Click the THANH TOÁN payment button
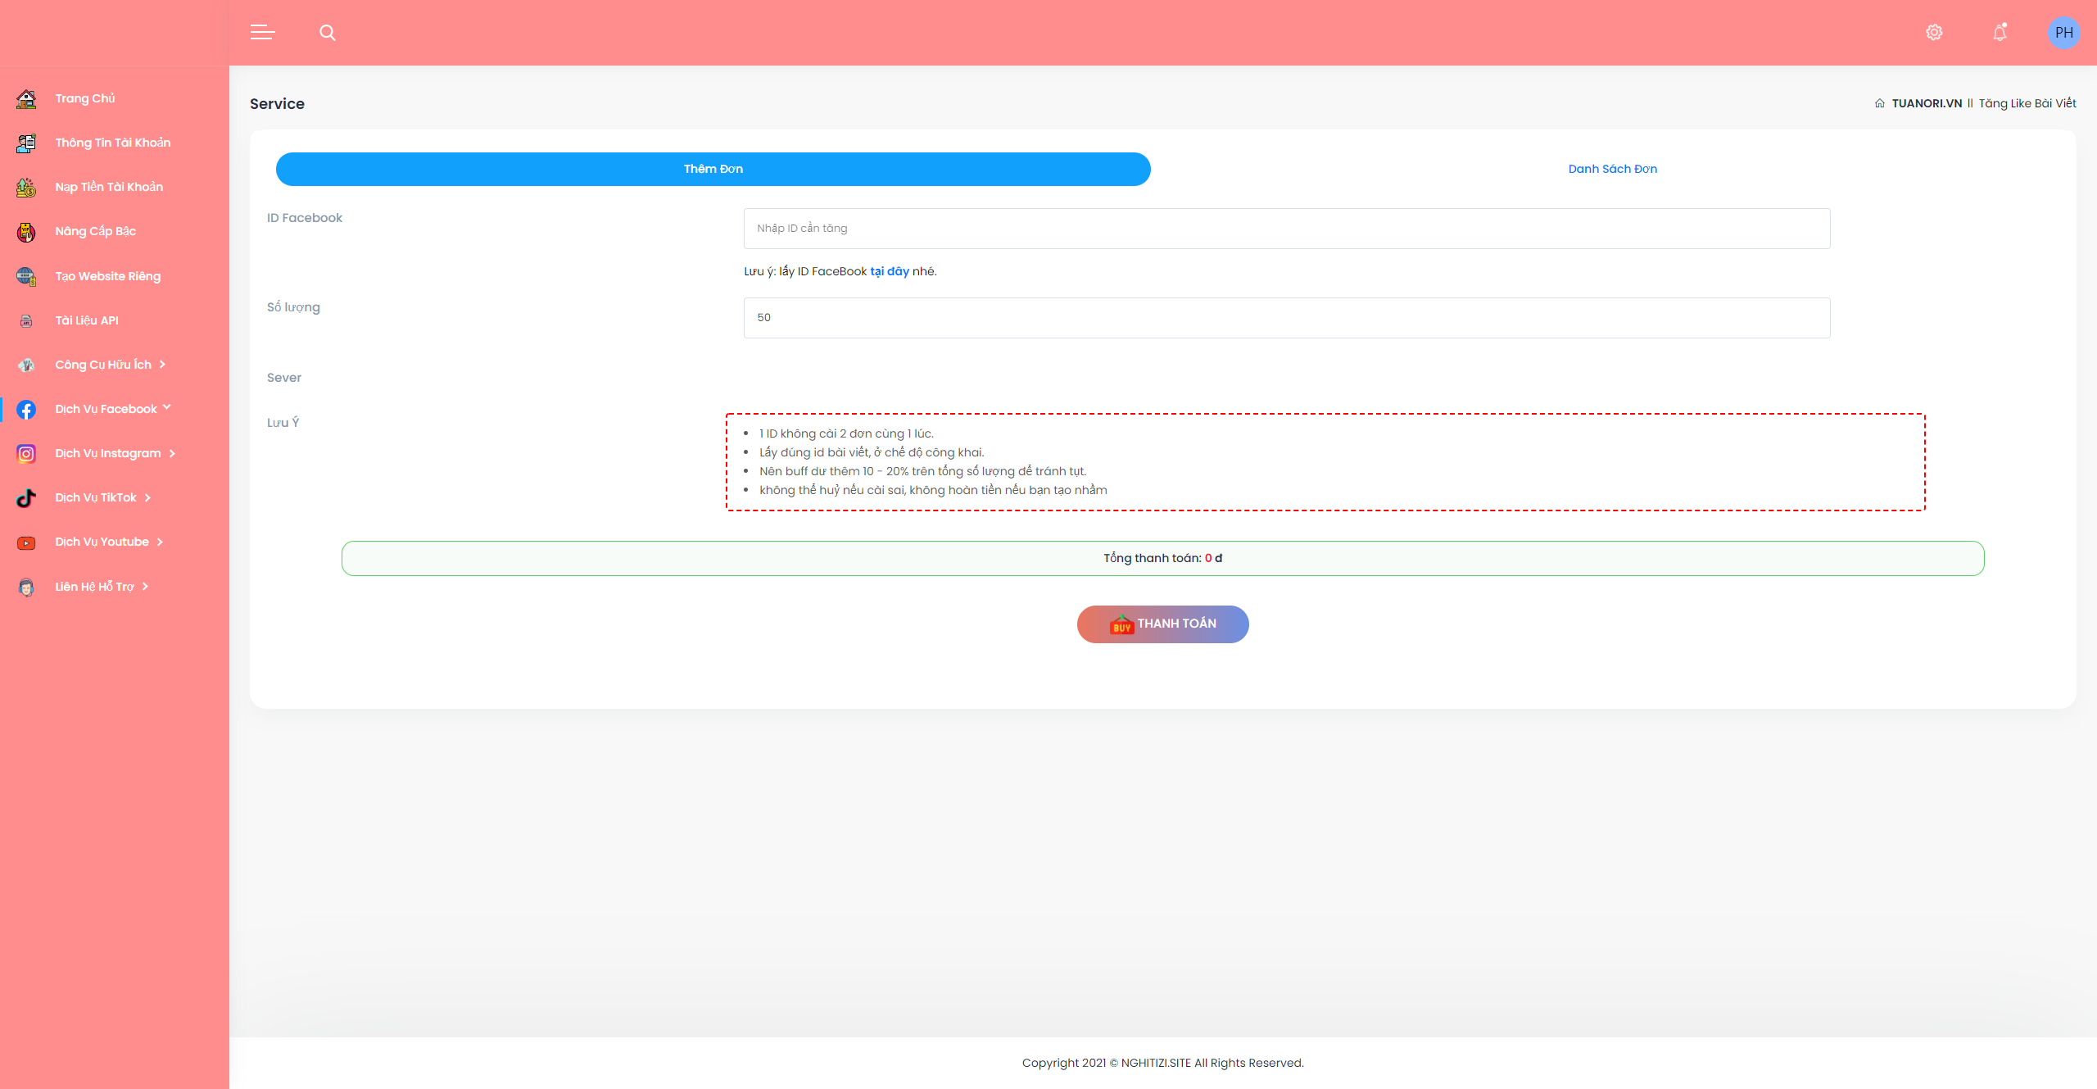 tap(1162, 624)
